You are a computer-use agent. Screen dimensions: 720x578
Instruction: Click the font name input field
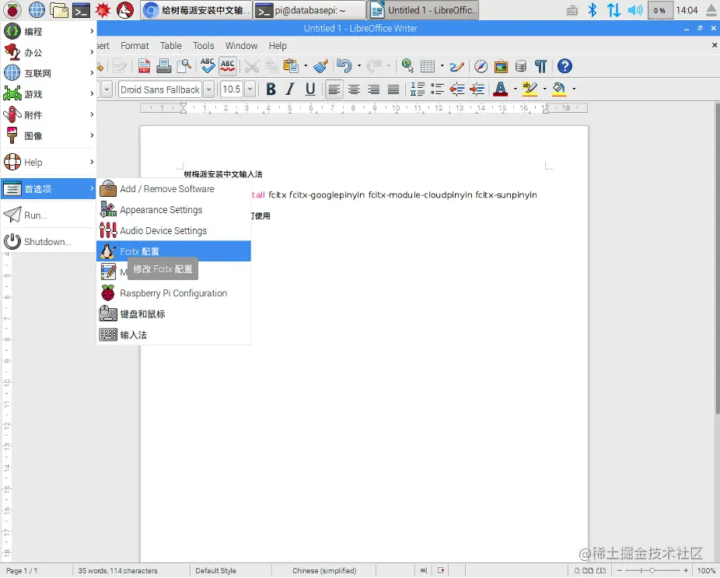click(x=160, y=89)
